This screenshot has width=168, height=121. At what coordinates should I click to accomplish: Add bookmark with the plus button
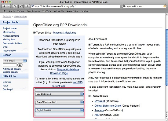click(27, 6)
